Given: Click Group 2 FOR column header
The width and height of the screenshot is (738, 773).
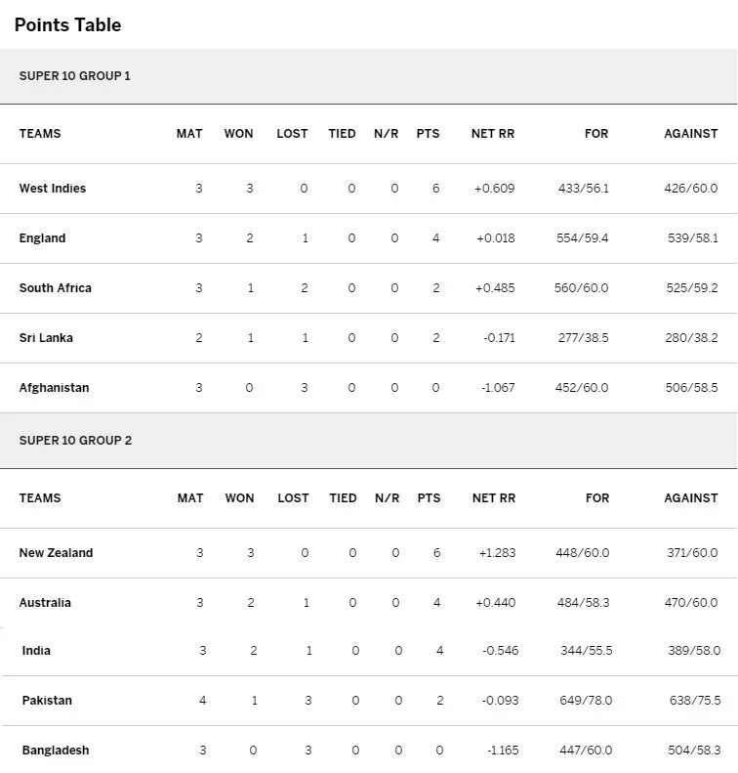Looking at the screenshot, I should tap(597, 498).
